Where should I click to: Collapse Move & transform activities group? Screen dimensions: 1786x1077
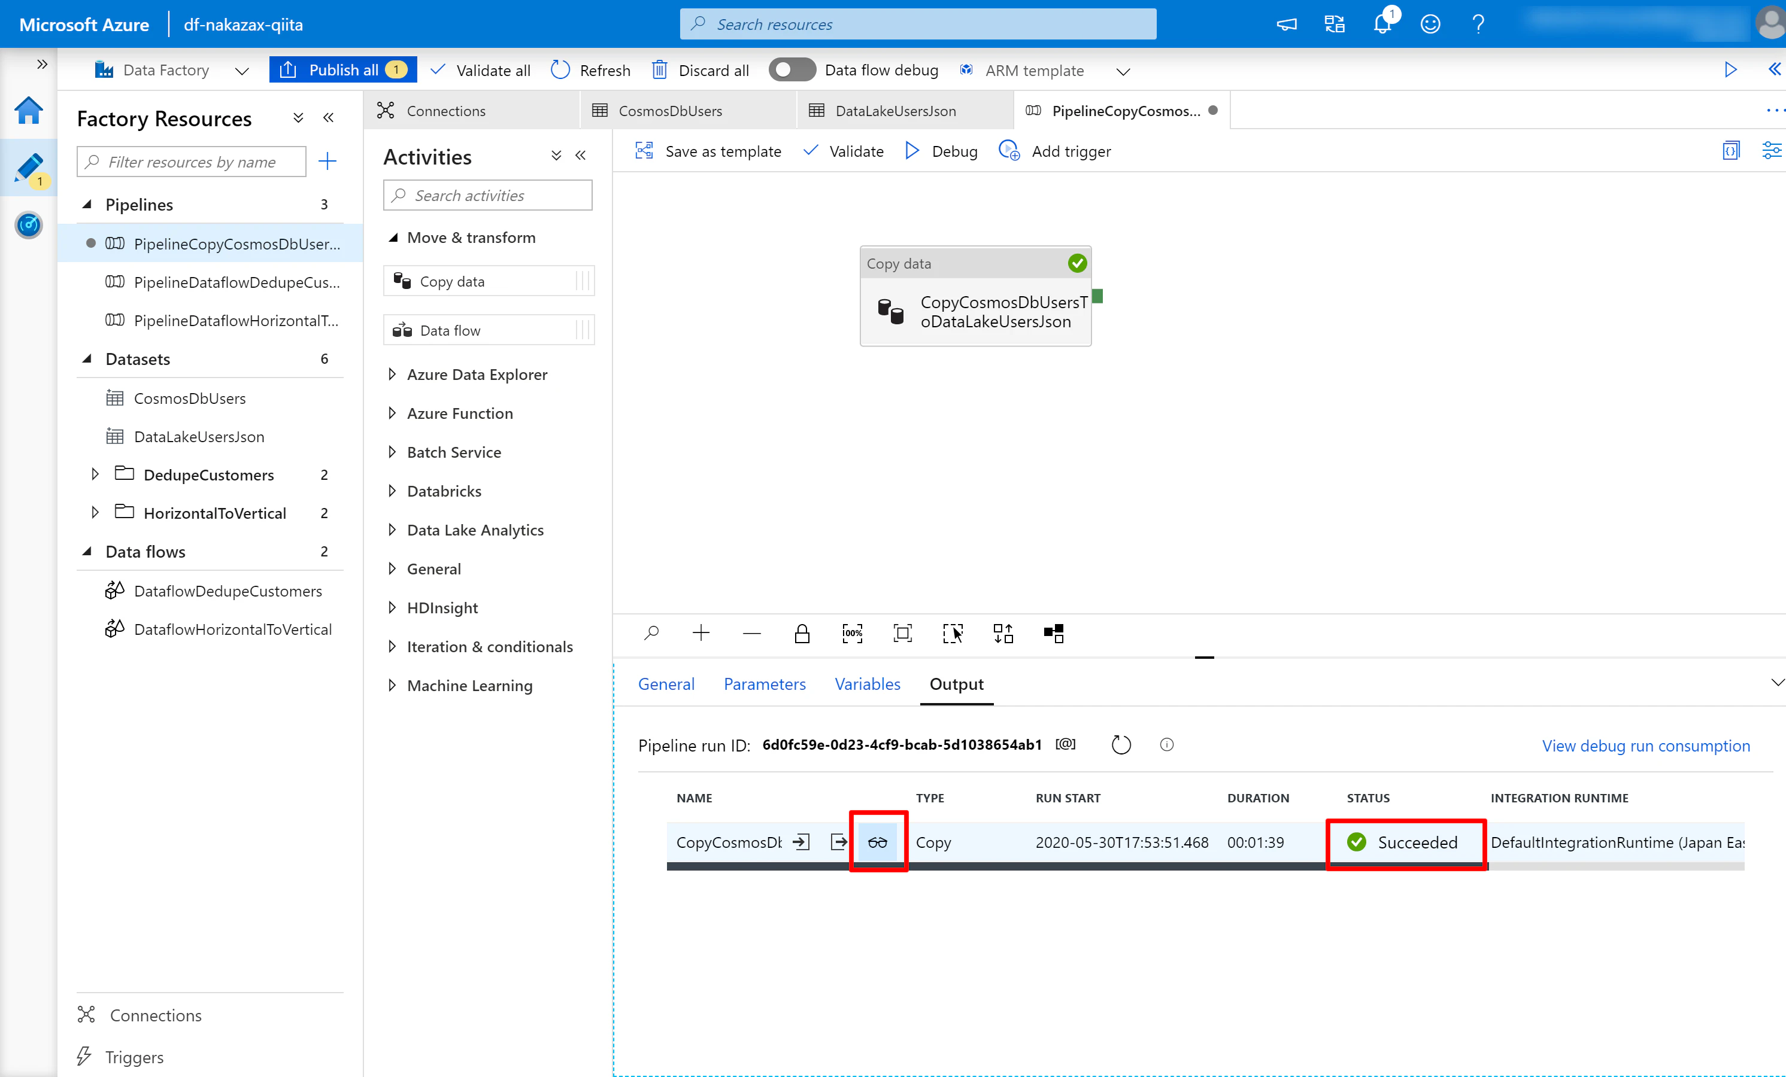click(393, 238)
